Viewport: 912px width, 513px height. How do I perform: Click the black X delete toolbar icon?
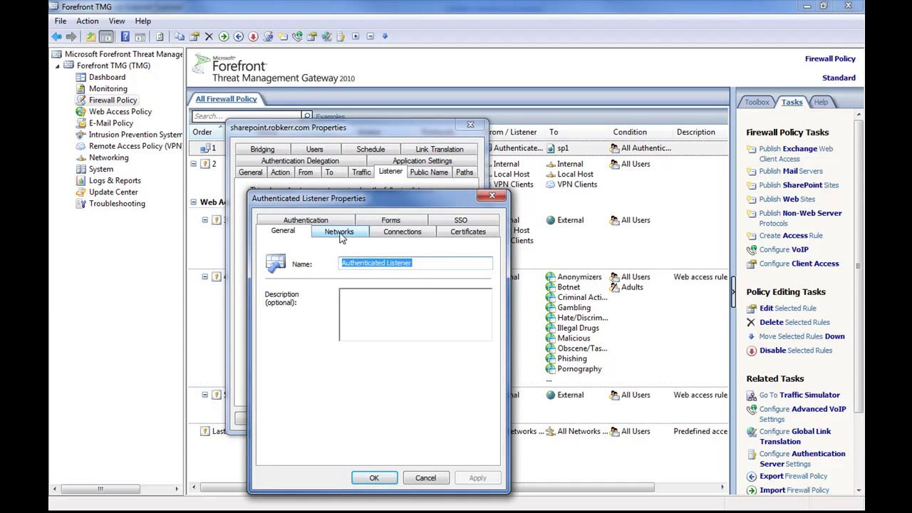click(x=209, y=36)
